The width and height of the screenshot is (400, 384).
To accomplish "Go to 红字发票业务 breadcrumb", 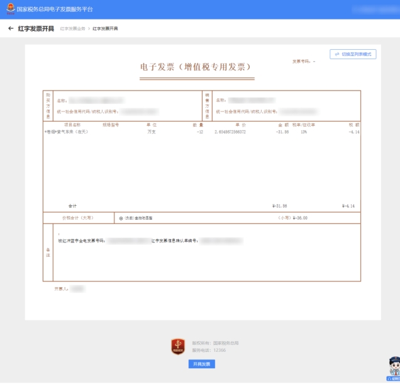I will [72, 29].
